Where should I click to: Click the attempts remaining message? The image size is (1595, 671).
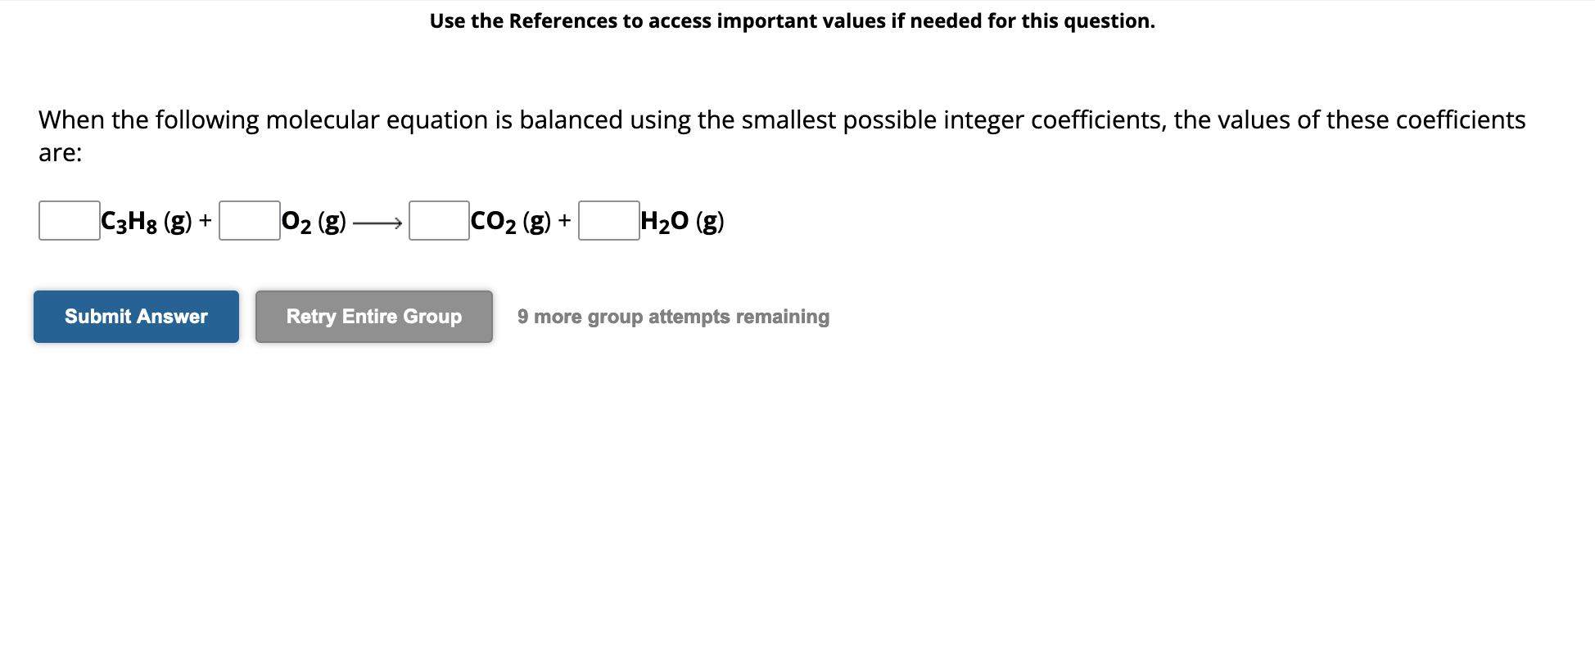(673, 316)
